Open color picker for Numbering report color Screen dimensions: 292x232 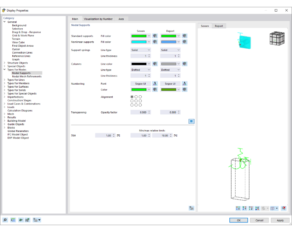(x=184, y=90)
